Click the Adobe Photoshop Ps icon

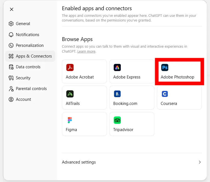pyautogui.click(x=165, y=67)
